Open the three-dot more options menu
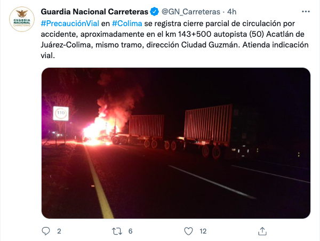The height and width of the screenshot is (241, 320). [x=306, y=12]
